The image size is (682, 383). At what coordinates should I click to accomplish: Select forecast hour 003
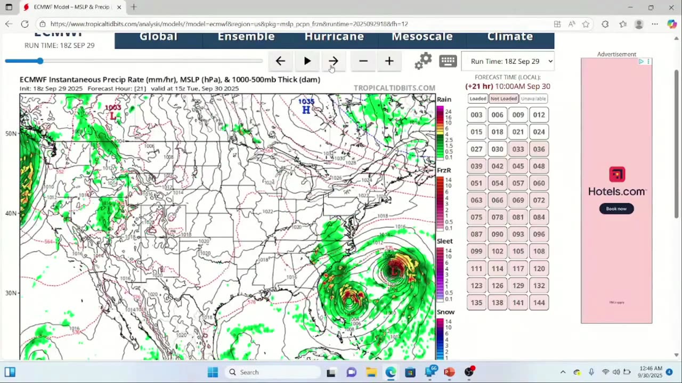(476, 115)
